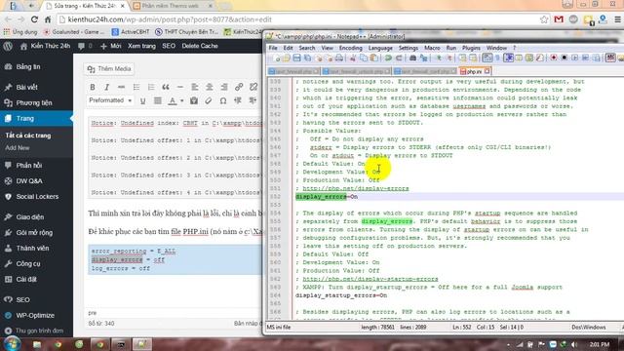Click the insert link icon in editor
Screen dimensions: 624x351
239,87
